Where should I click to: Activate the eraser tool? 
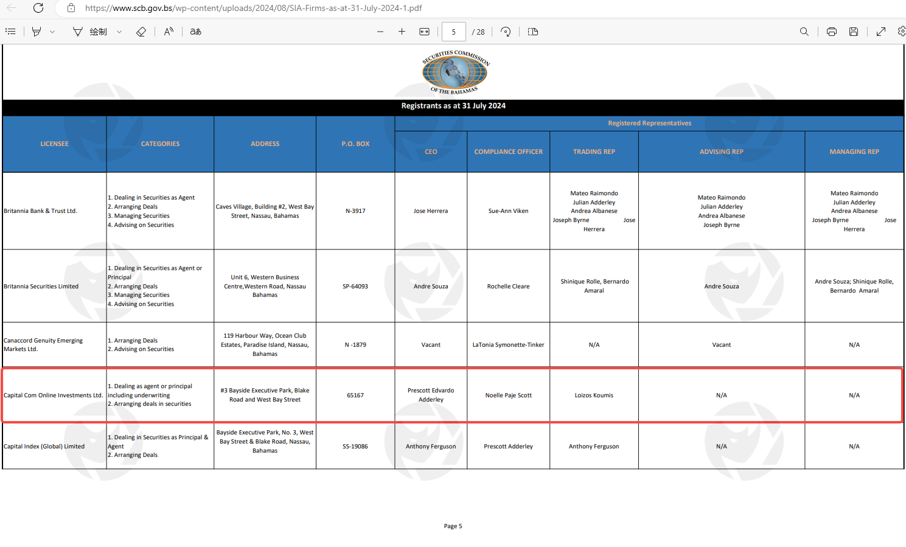click(141, 32)
